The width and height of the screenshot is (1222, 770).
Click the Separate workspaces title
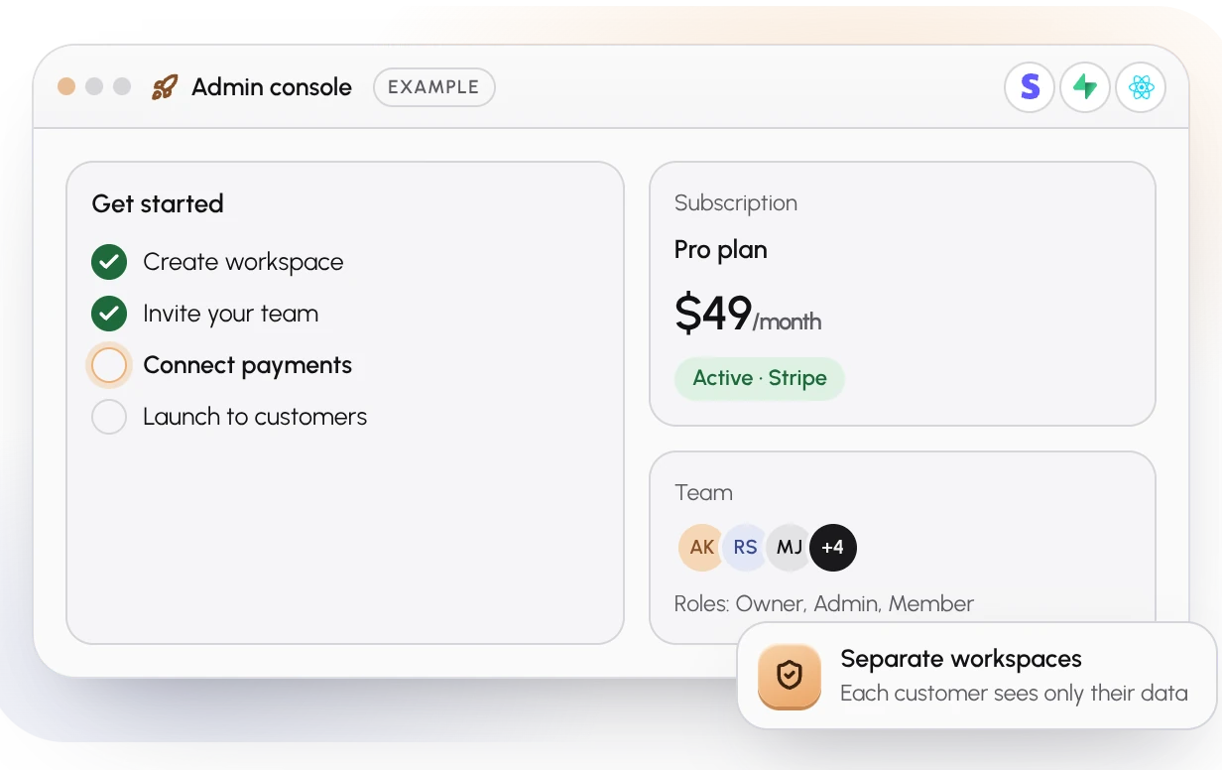[961, 659]
